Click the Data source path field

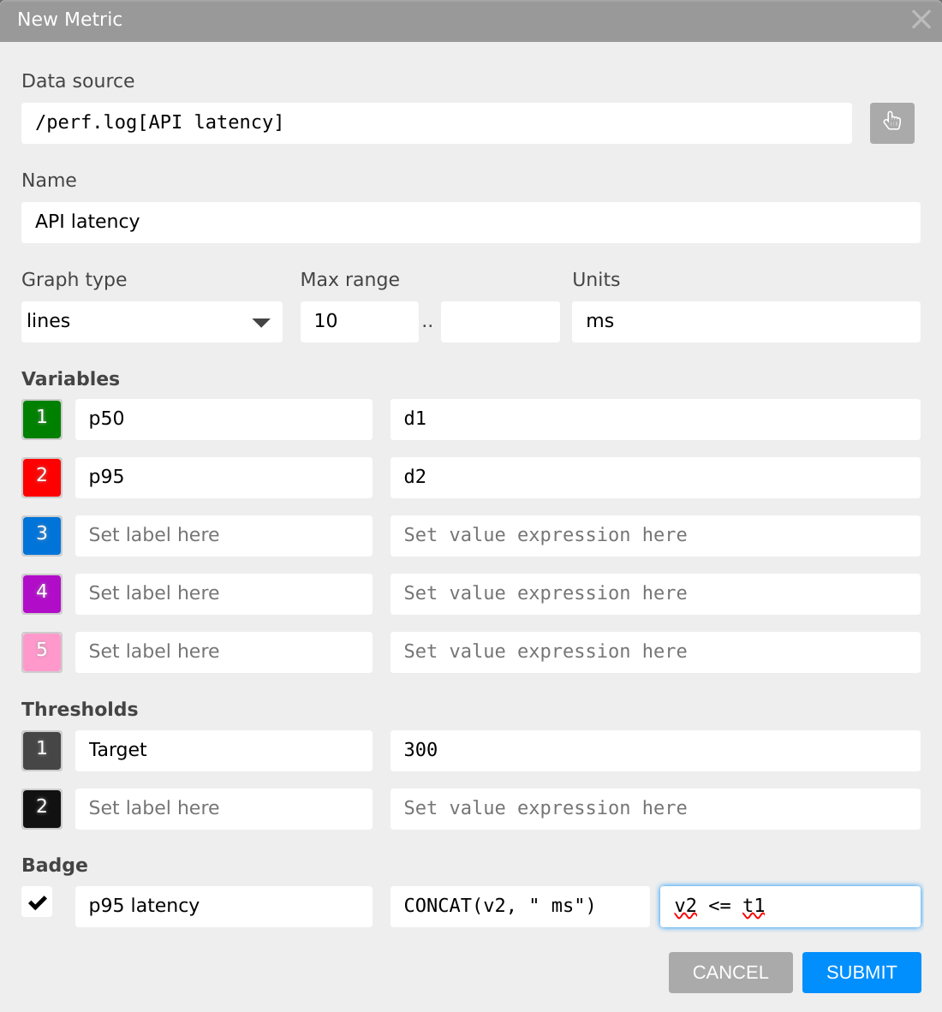(x=437, y=122)
